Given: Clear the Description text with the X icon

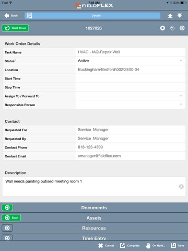Looking at the screenshot, I should click(x=181, y=187).
